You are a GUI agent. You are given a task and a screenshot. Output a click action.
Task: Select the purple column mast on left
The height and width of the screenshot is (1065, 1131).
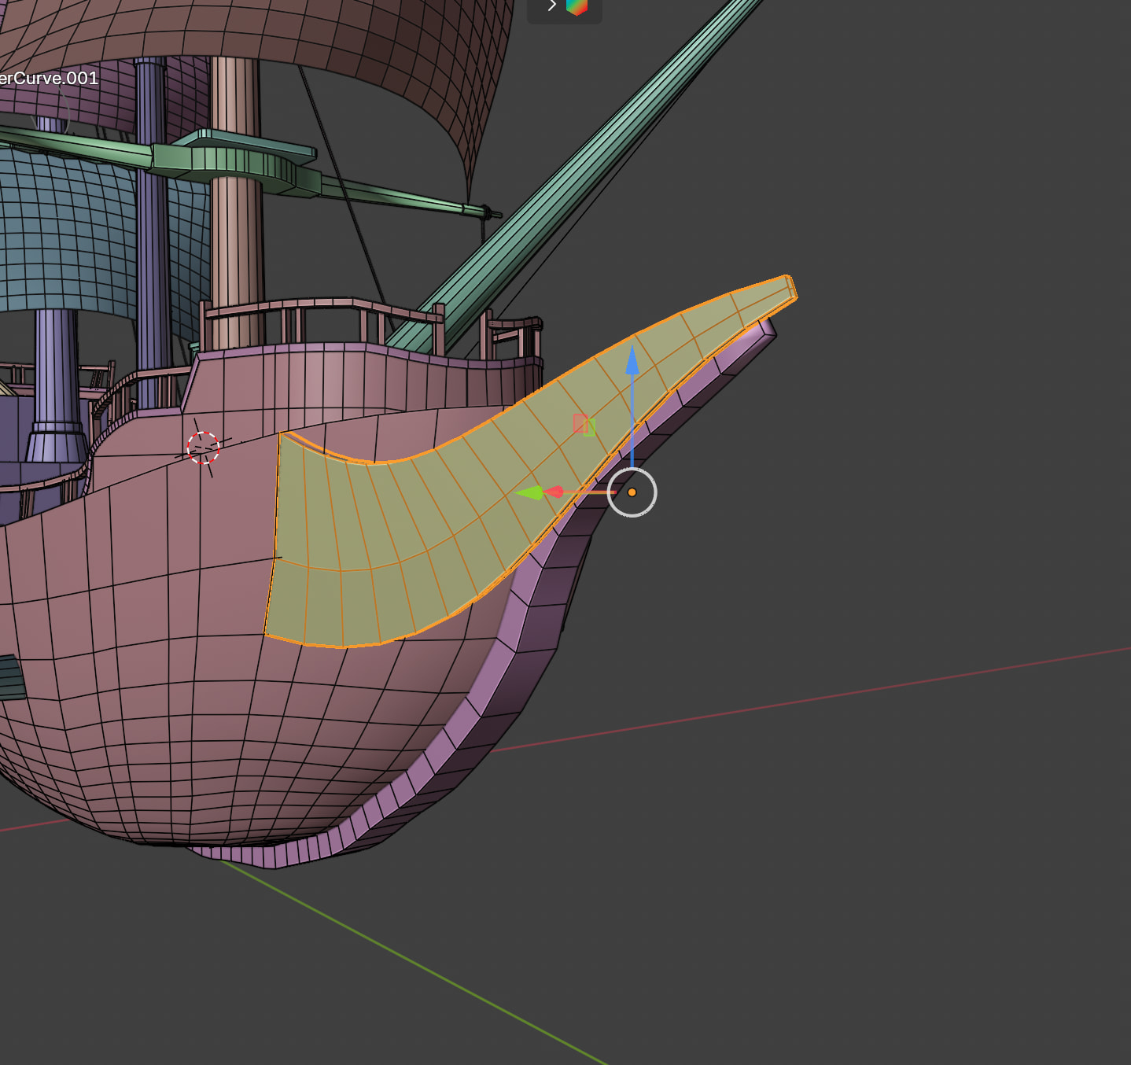(55, 370)
